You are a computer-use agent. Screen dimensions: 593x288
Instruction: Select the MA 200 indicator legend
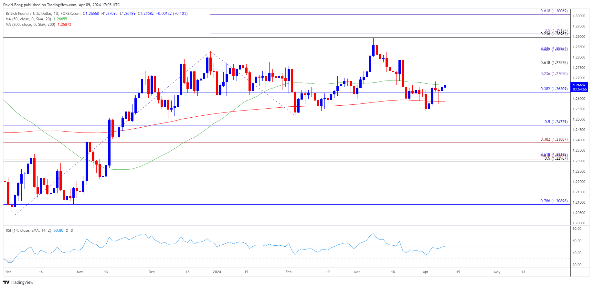pos(30,25)
